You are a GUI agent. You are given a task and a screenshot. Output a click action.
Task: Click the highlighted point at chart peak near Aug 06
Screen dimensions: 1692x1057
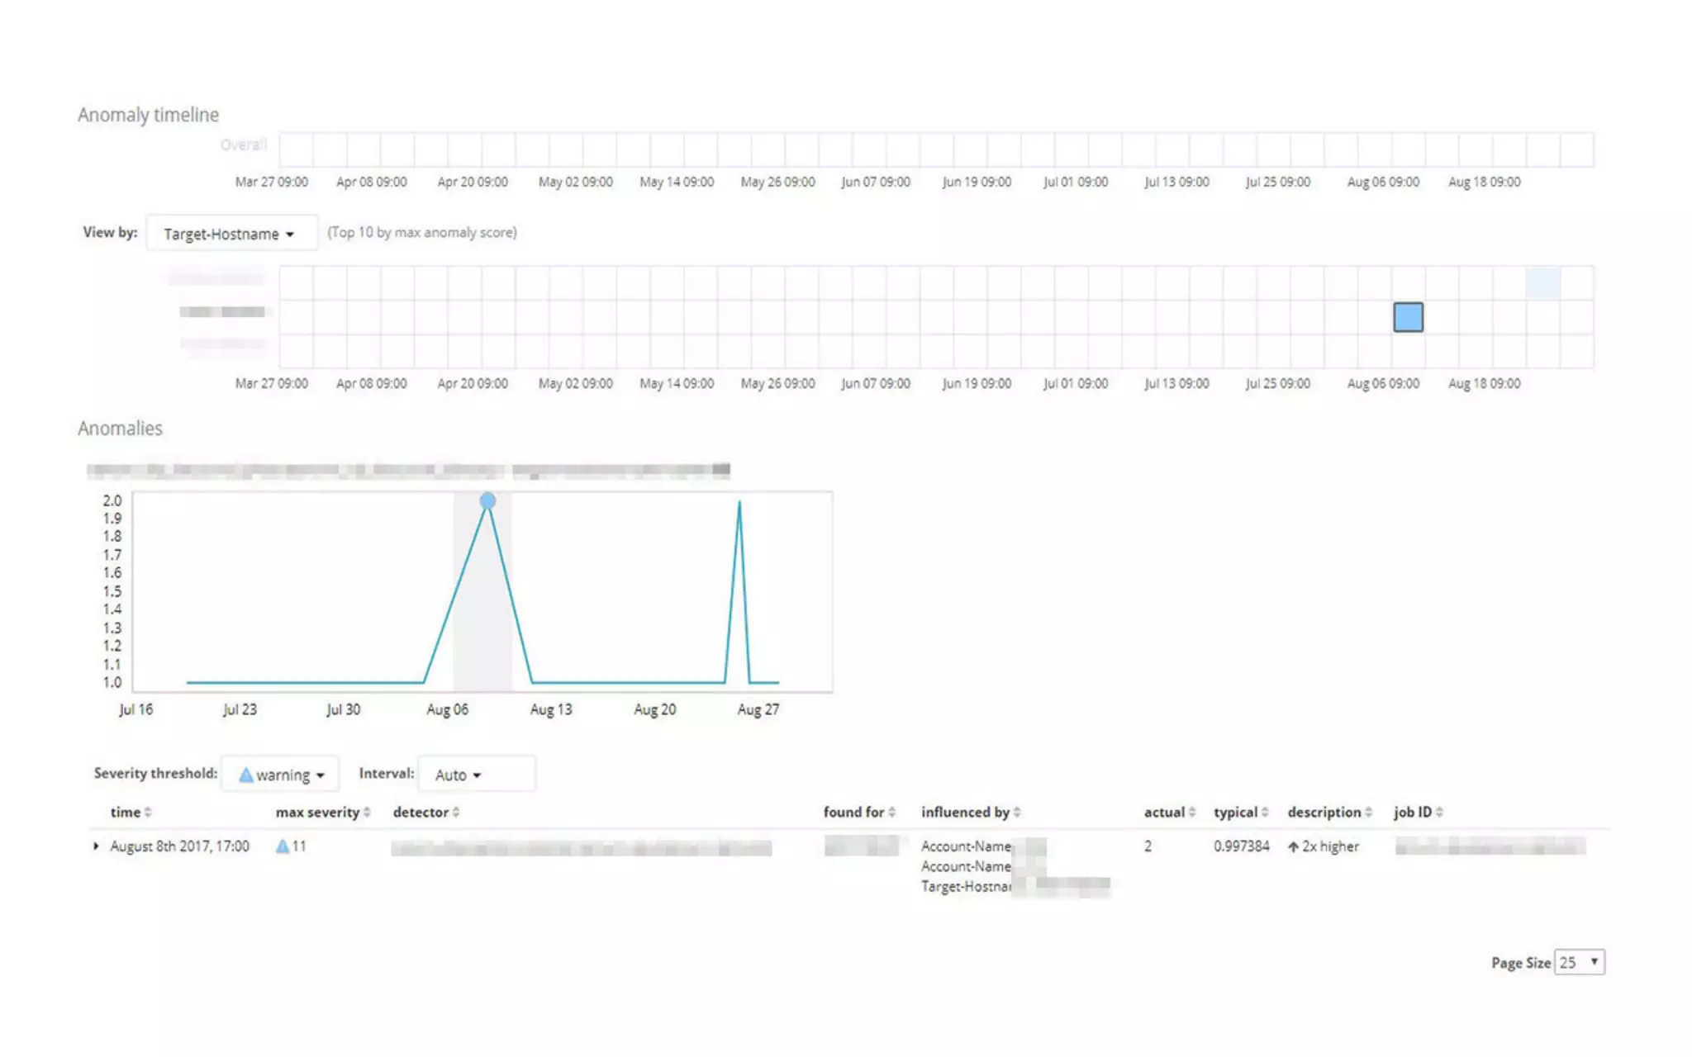(487, 500)
